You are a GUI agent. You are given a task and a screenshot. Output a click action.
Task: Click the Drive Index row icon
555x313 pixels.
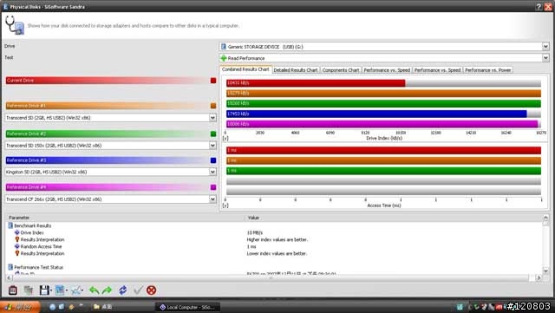point(16,232)
